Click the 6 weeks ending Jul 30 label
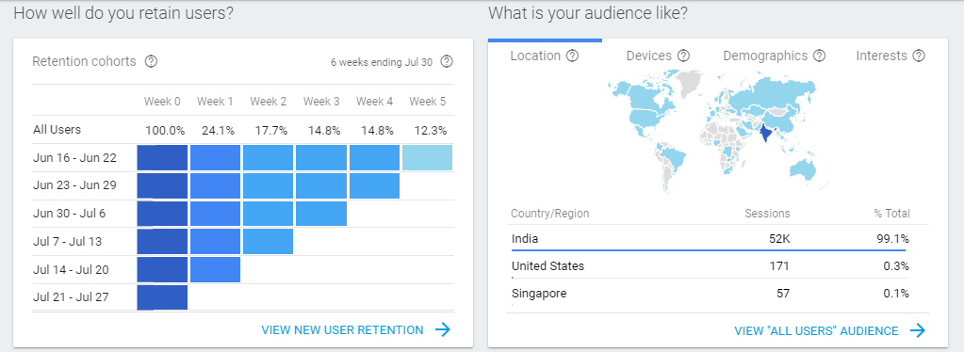Screen dimensions: 964x352 (x=382, y=62)
